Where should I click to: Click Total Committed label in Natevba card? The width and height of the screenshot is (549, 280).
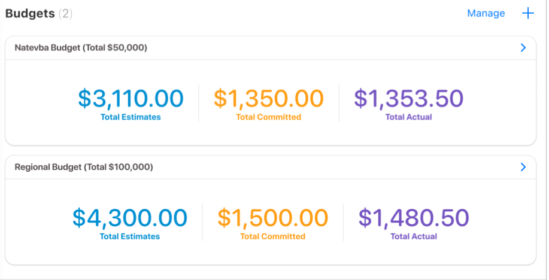269,117
